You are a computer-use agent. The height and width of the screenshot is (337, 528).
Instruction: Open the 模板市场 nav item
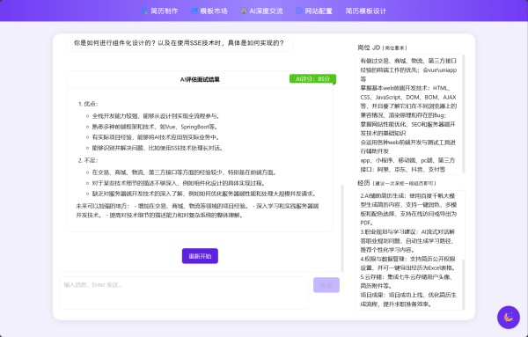[x=209, y=11]
